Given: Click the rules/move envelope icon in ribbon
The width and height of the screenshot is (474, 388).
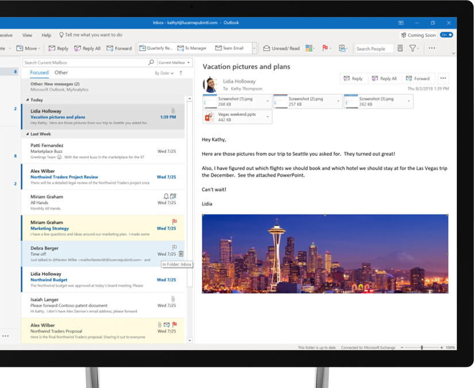Looking at the screenshot, I should click(342, 48).
